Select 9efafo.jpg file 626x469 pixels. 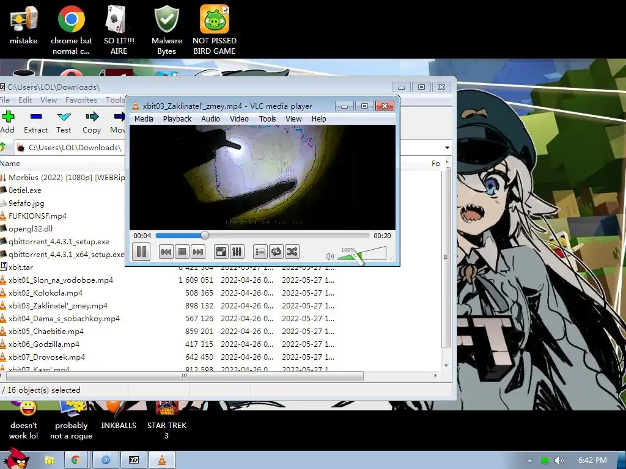pyautogui.click(x=26, y=203)
